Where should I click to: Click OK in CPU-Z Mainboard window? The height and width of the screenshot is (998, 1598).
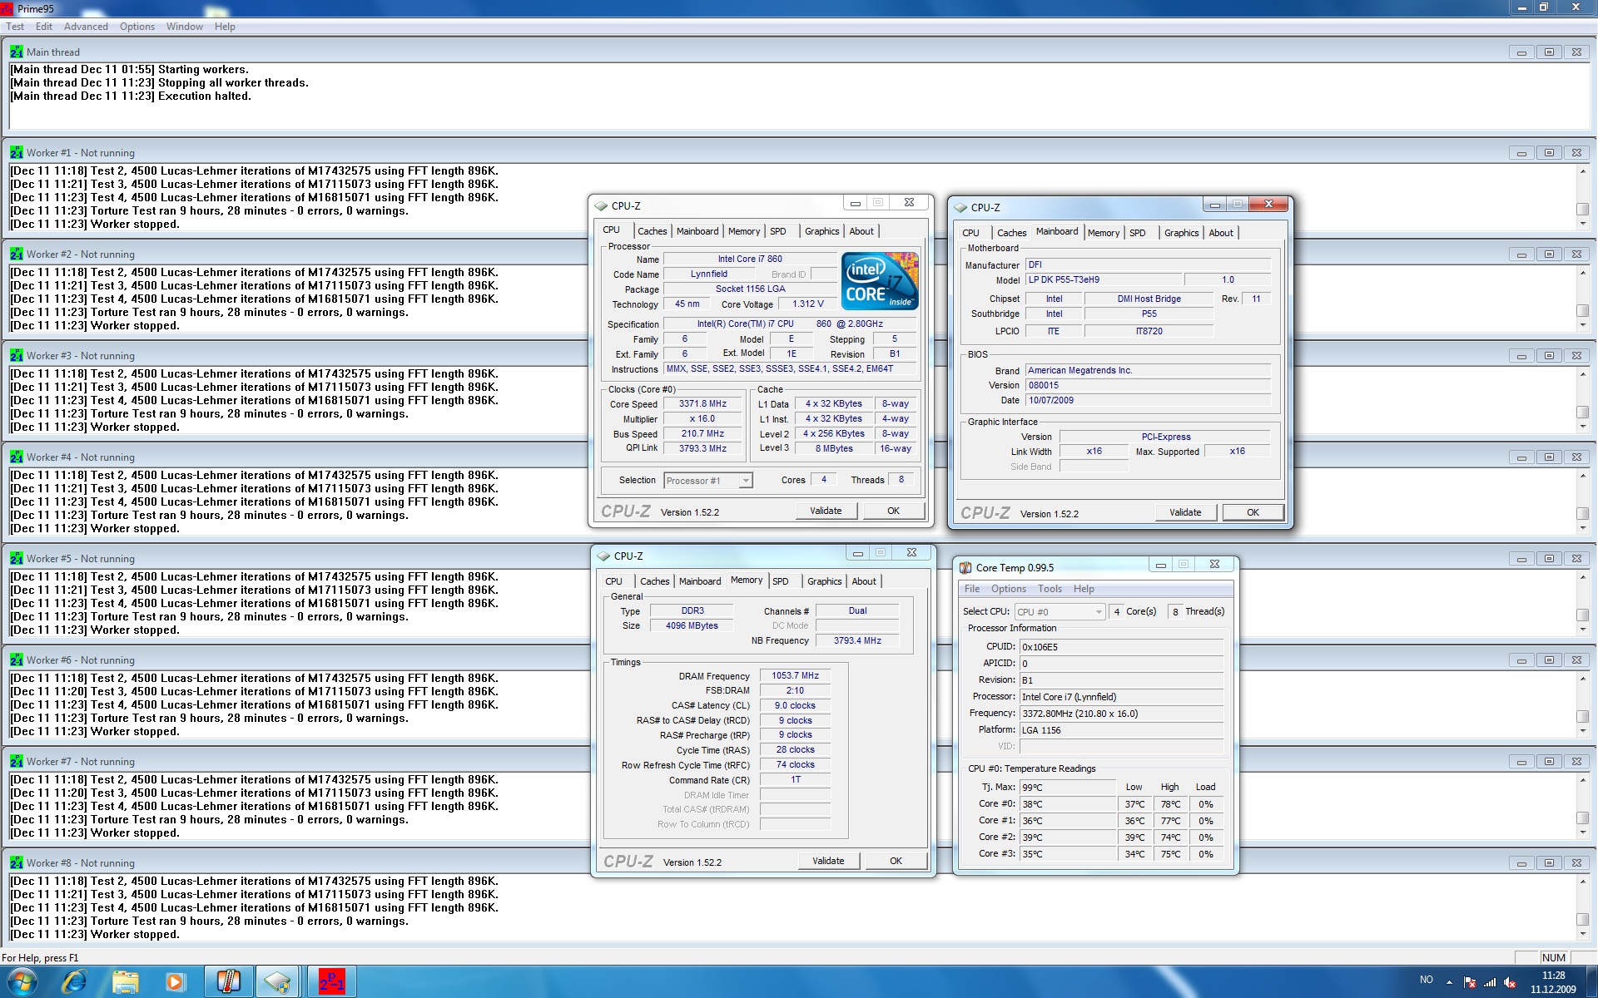(x=1253, y=512)
